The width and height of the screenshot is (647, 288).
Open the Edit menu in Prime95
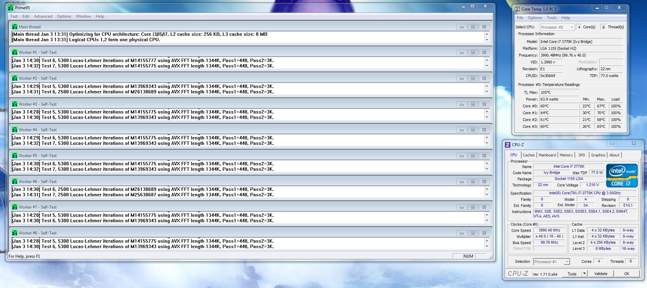(26, 16)
